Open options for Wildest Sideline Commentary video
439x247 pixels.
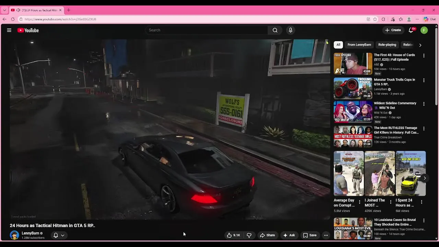(x=424, y=104)
